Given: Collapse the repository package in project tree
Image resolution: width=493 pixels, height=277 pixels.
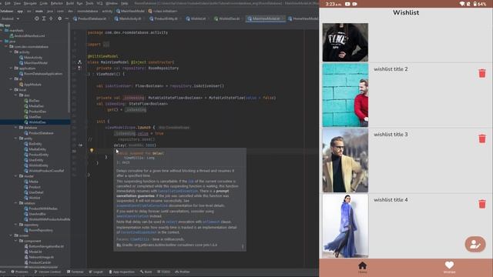Looking at the screenshot, I should [16, 225].
